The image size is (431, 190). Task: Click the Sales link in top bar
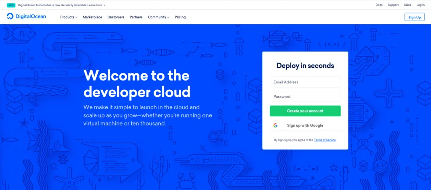[407, 5]
